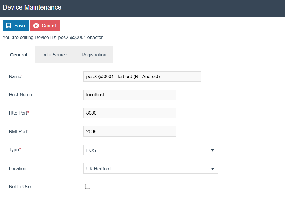This screenshot has height=201, width=285.
Task: Open the Registration tab
Action: 94,54
